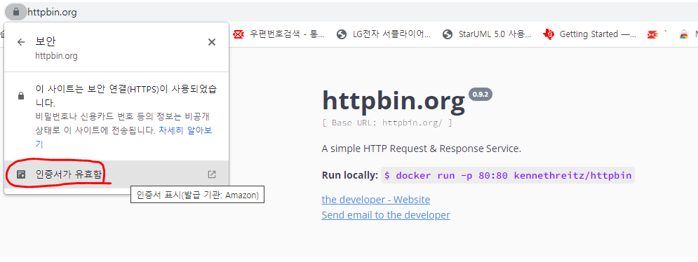Click the padlock icon in address bar
This screenshot has height=262, width=698.
16,12
